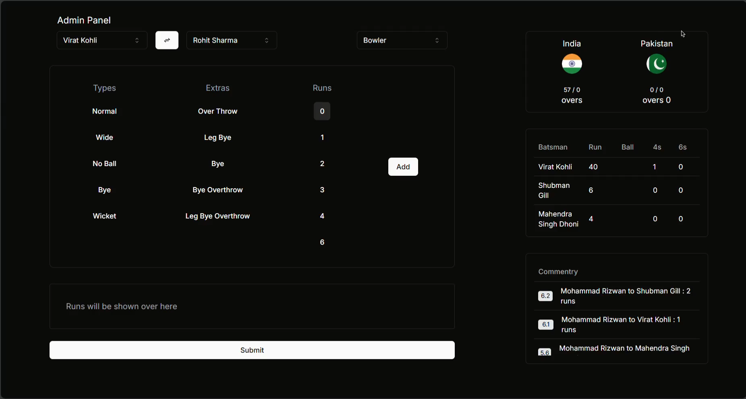
Task: Select the Wide delivery type
Action: click(104, 138)
